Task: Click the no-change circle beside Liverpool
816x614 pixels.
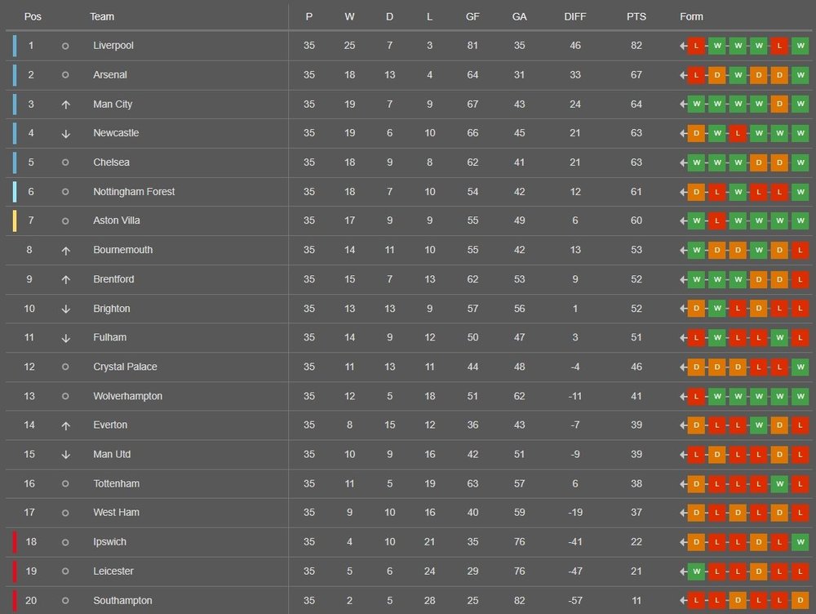Action: 65,46
